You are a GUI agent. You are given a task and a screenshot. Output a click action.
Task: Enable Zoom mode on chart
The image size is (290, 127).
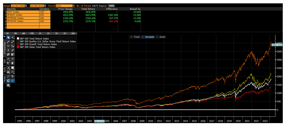point(160,37)
